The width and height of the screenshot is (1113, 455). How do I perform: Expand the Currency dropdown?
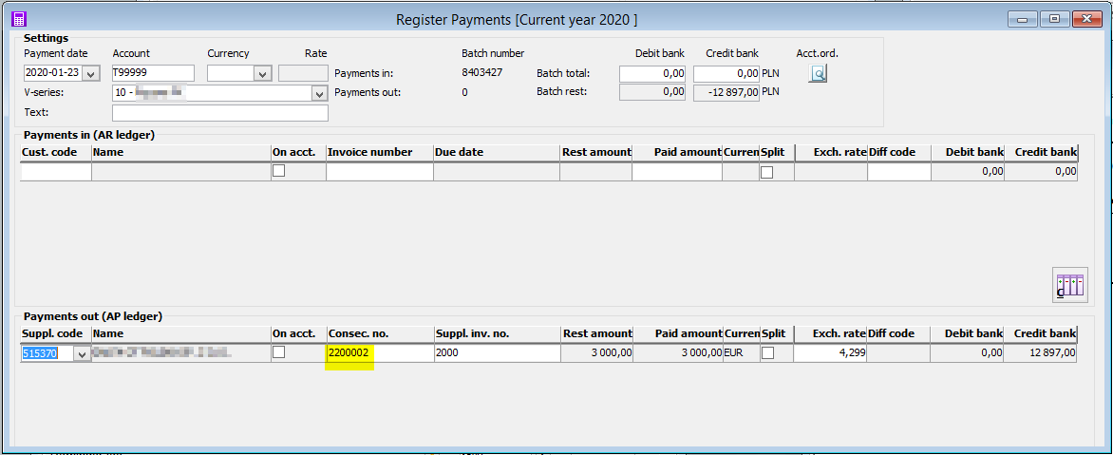coord(263,73)
